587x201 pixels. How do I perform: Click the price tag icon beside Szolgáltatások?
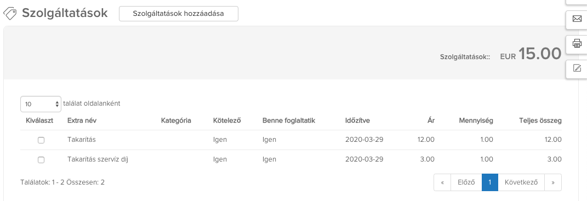(10, 14)
